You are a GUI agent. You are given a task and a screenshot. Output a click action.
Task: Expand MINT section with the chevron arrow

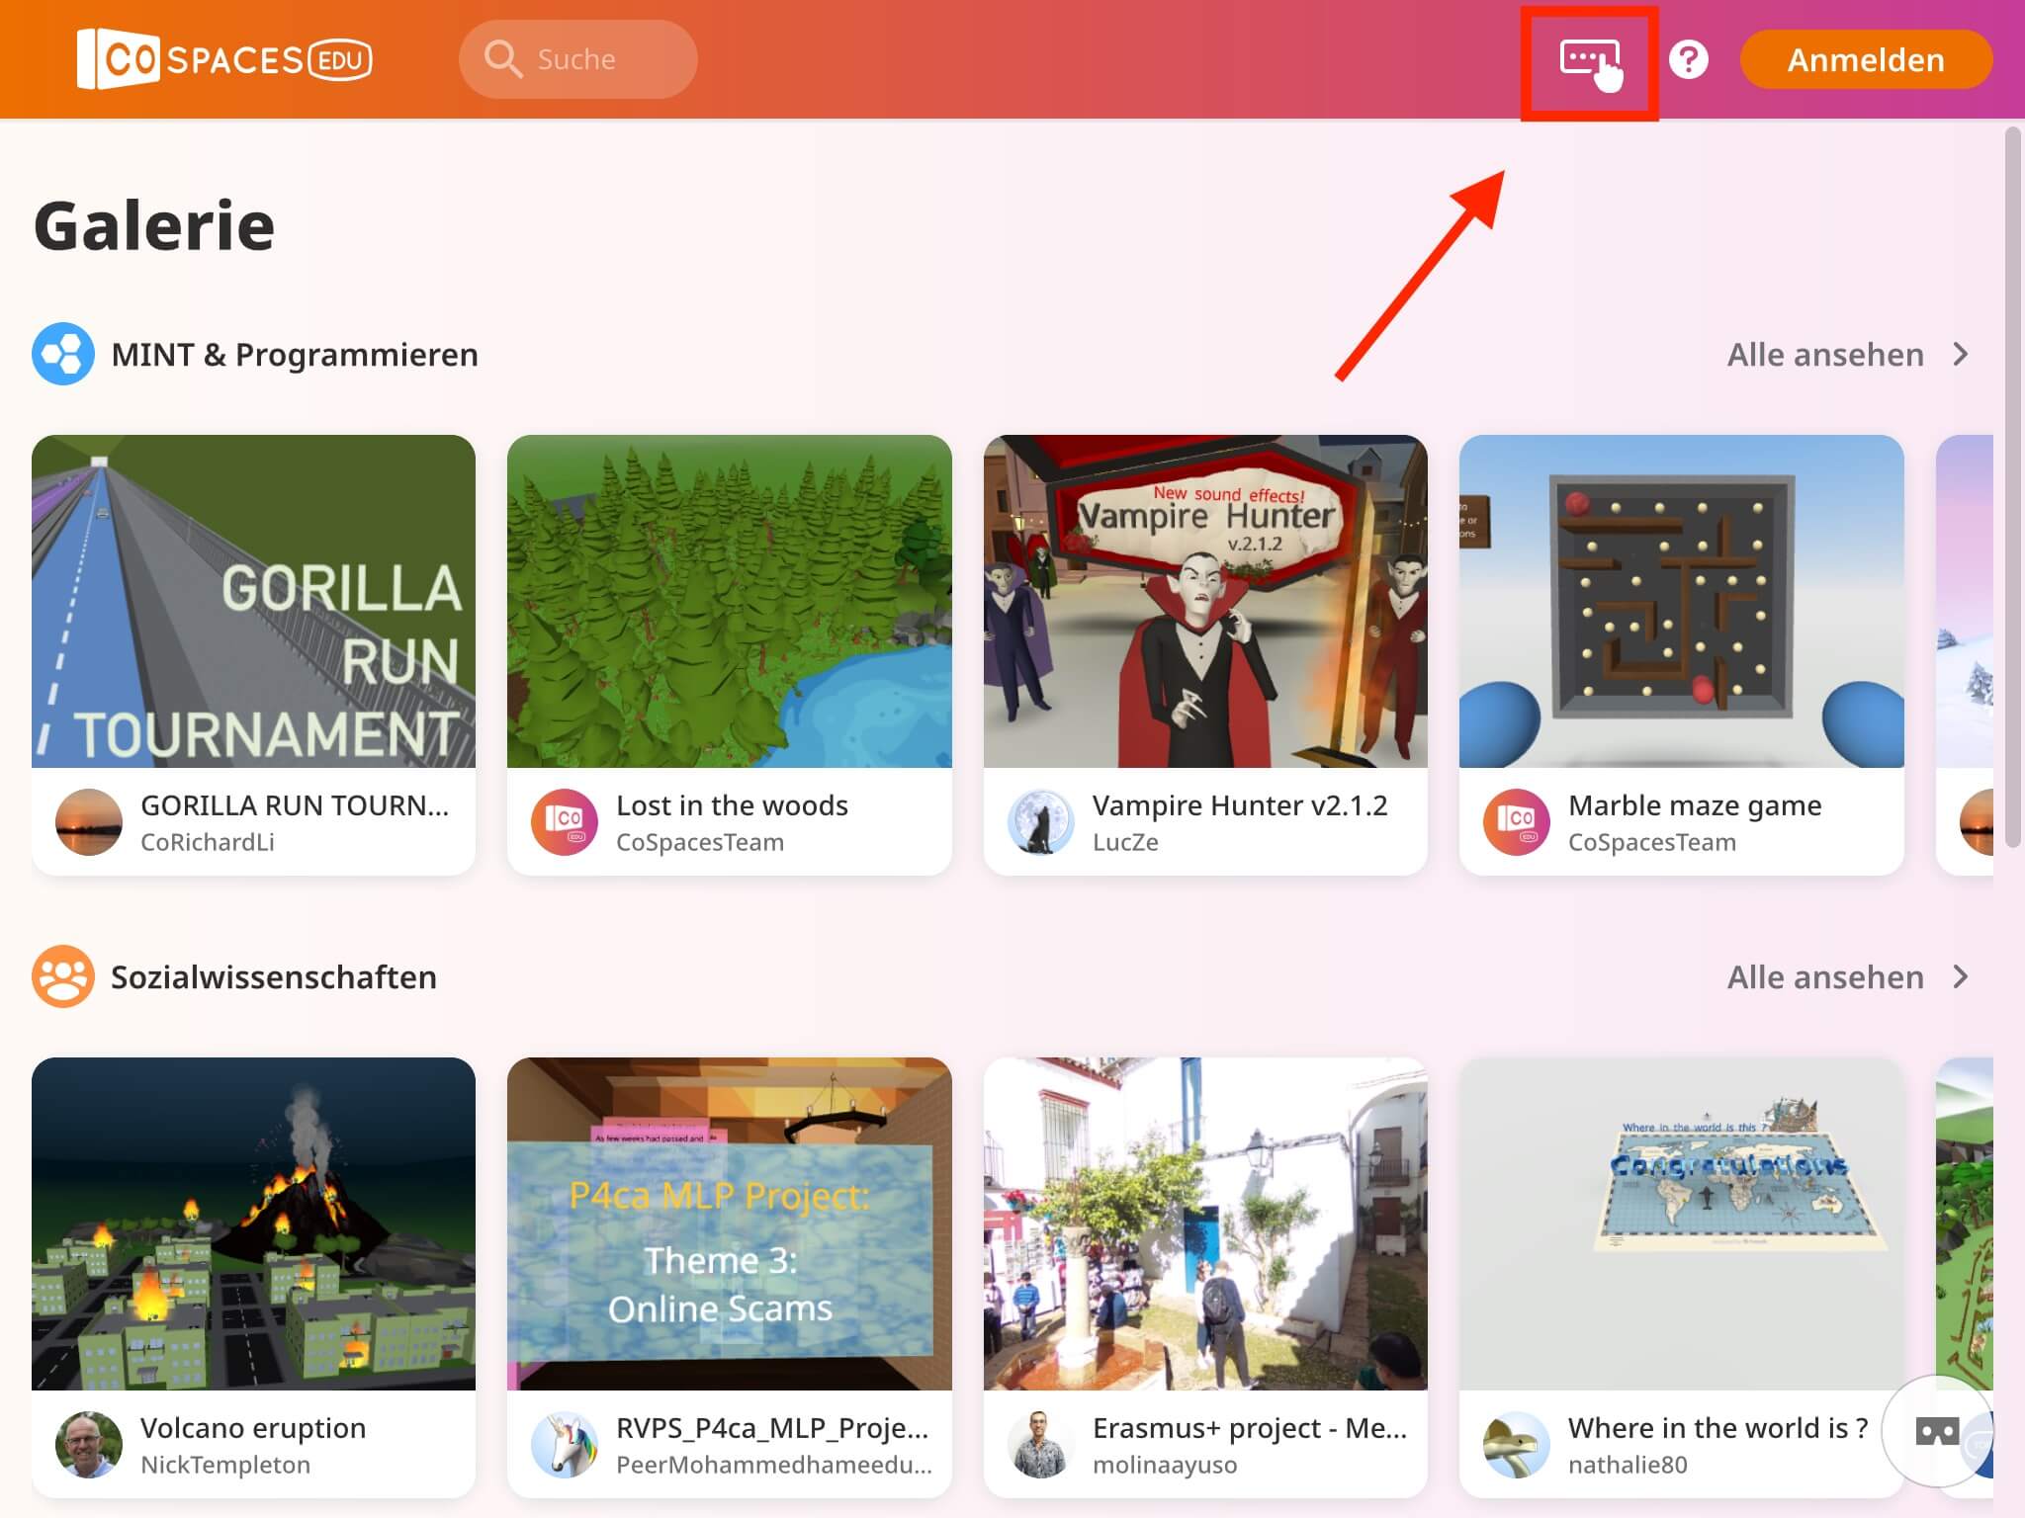click(x=1962, y=354)
